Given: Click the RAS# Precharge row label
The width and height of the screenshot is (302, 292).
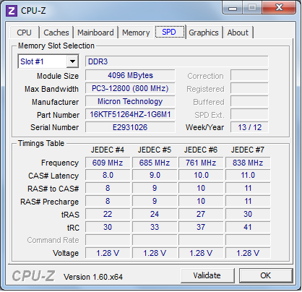Looking at the screenshot, I should (x=49, y=202).
